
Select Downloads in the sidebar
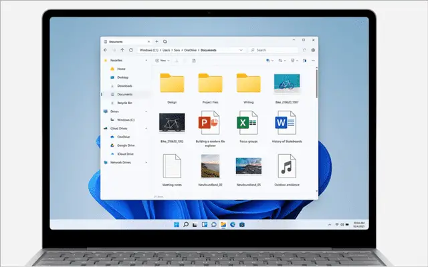pos(126,86)
